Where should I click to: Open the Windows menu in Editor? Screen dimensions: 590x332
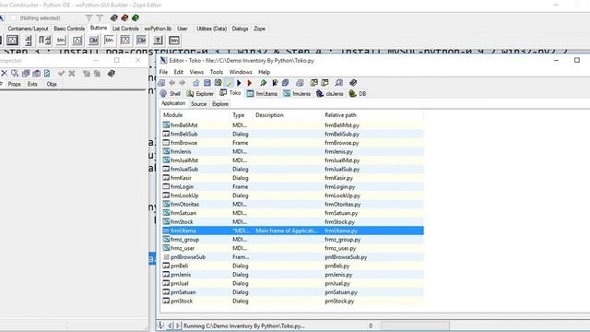(x=241, y=72)
